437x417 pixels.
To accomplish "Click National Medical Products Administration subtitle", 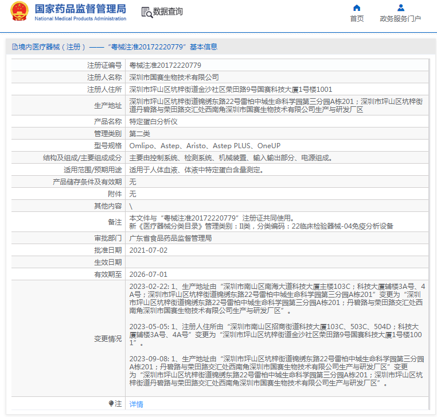I will (80, 19).
